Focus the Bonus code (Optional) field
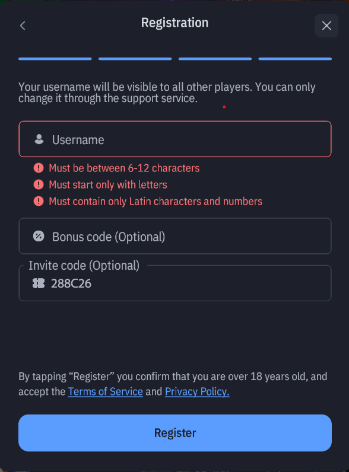 point(175,236)
